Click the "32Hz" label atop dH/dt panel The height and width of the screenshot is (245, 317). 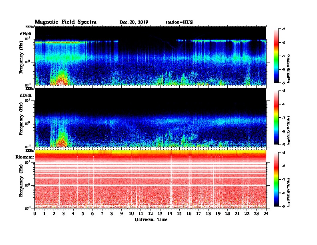pos(30,27)
